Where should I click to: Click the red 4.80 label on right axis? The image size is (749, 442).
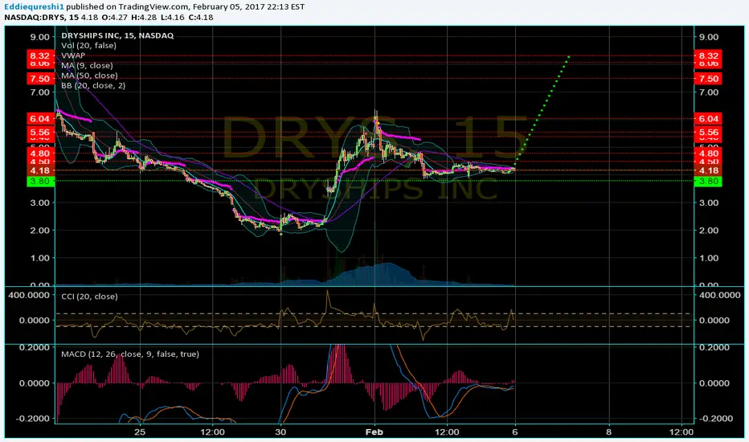708,153
